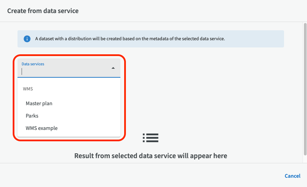Pick the WMS example data service

point(42,128)
